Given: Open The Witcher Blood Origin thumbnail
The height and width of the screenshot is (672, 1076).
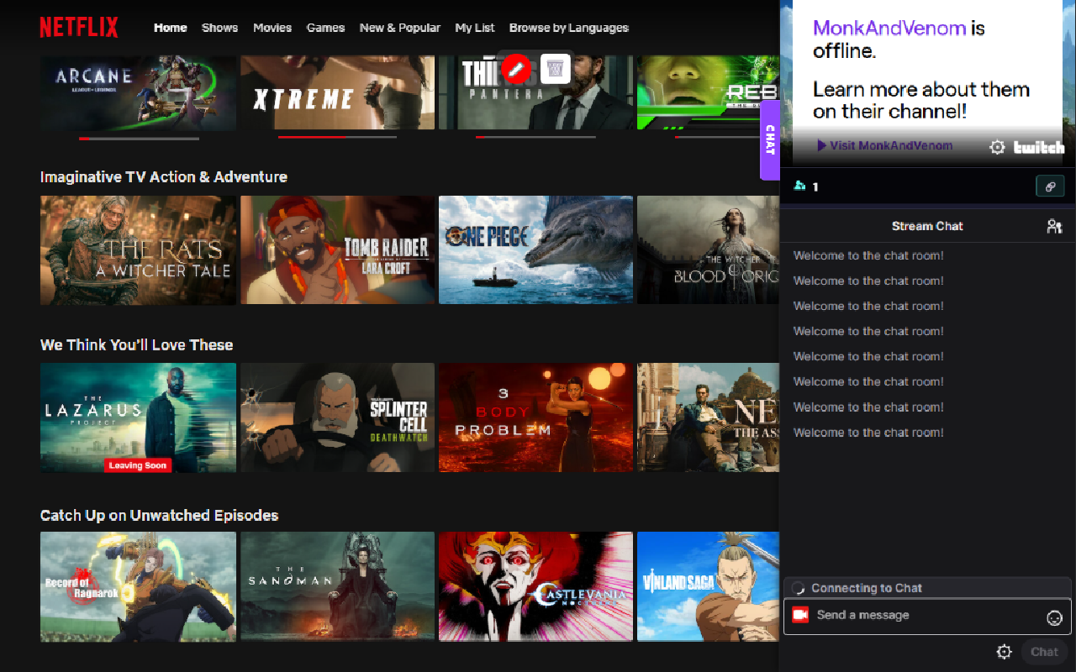Looking at the screenshot, I should 709,250.
